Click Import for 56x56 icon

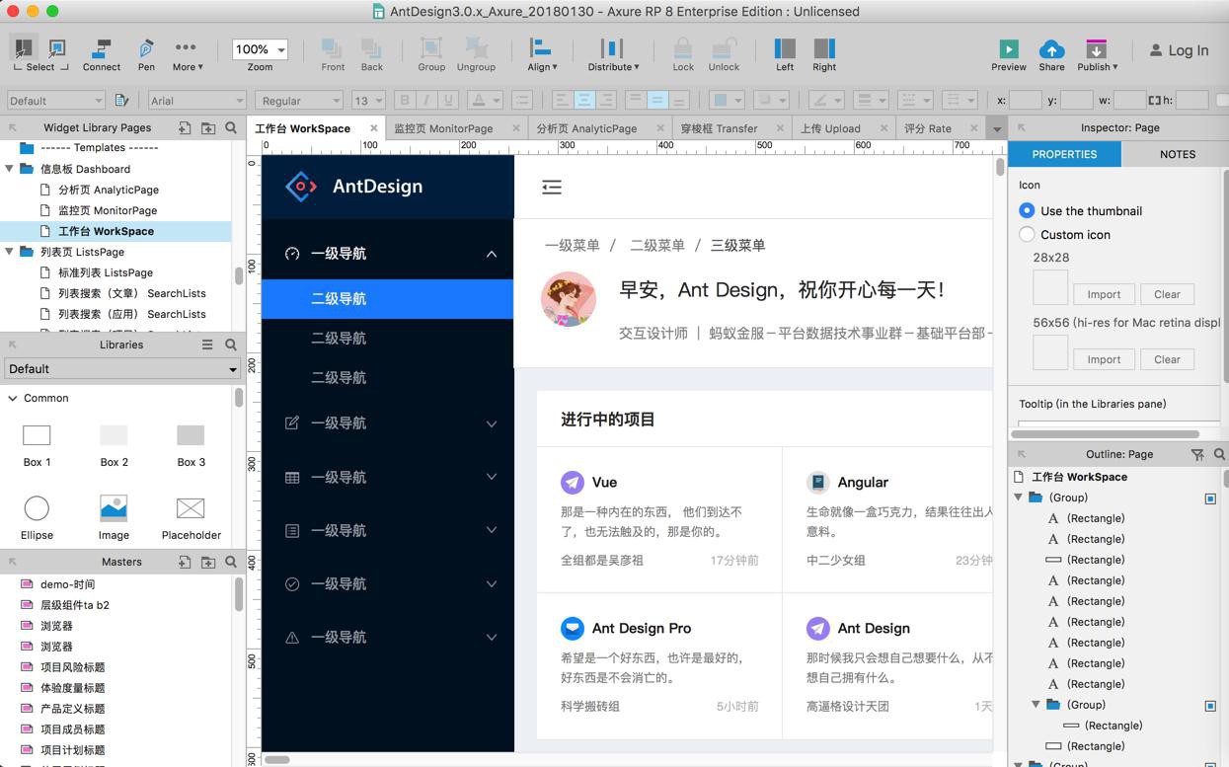coord(1104,359)
